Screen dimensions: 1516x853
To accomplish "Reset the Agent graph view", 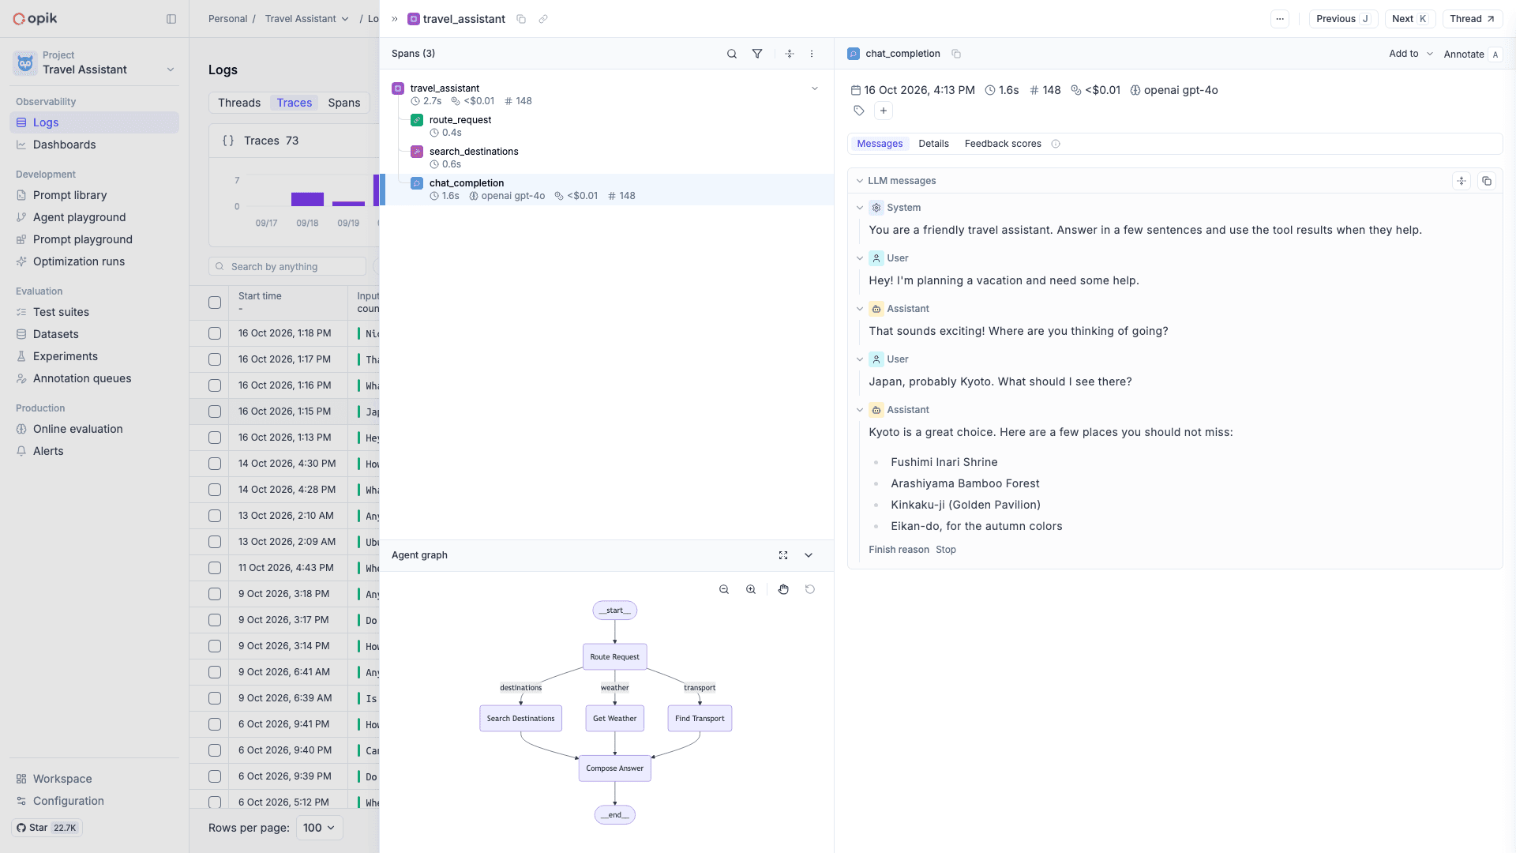I will coord(810,589).
